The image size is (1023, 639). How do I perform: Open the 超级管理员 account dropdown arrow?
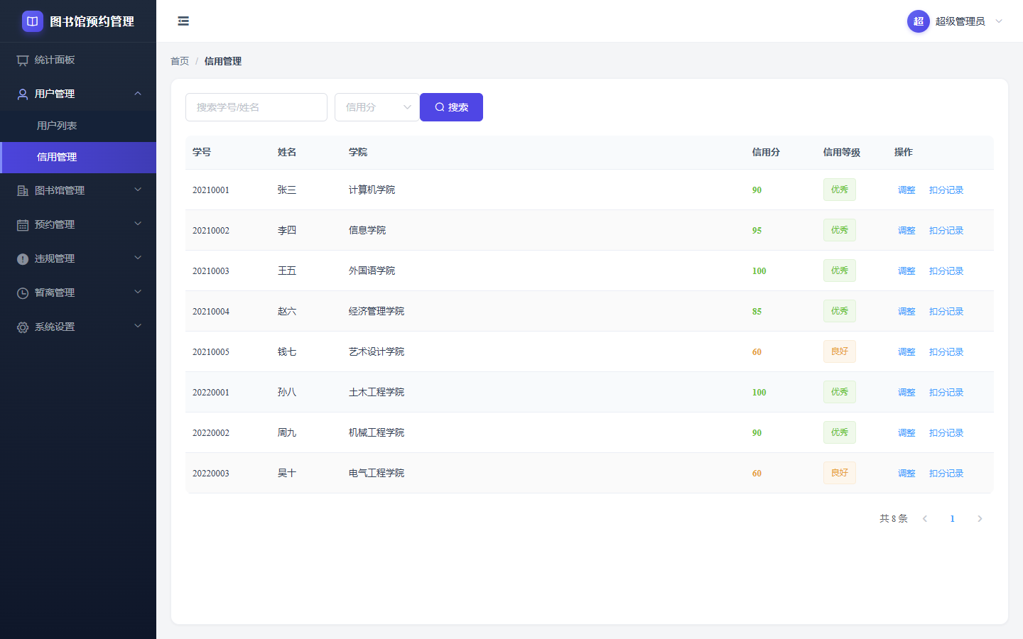(x=999, y=21)
